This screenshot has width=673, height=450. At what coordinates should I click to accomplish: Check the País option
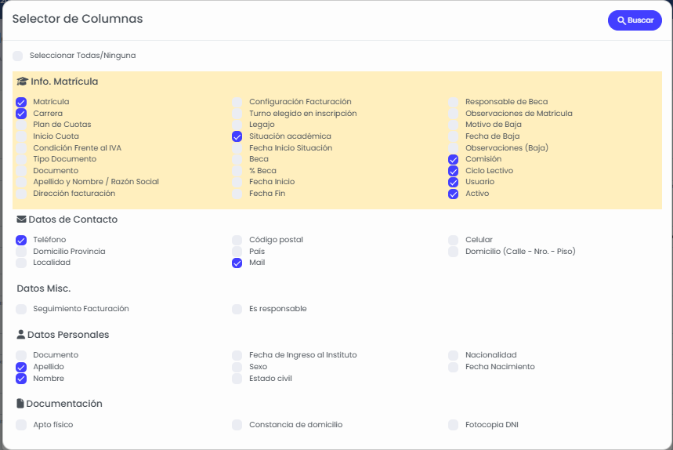(237, 252)
